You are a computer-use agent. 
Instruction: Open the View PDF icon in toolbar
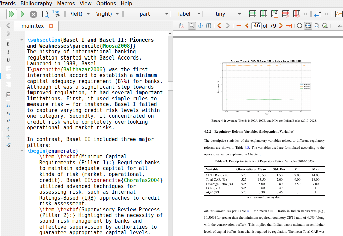[x=45, y=14]
